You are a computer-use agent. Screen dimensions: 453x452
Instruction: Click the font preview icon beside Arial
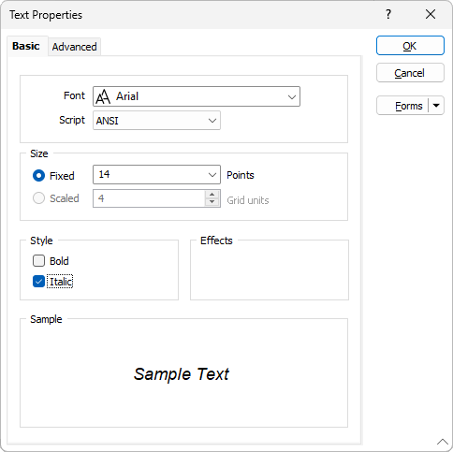(x=103, y=96)
